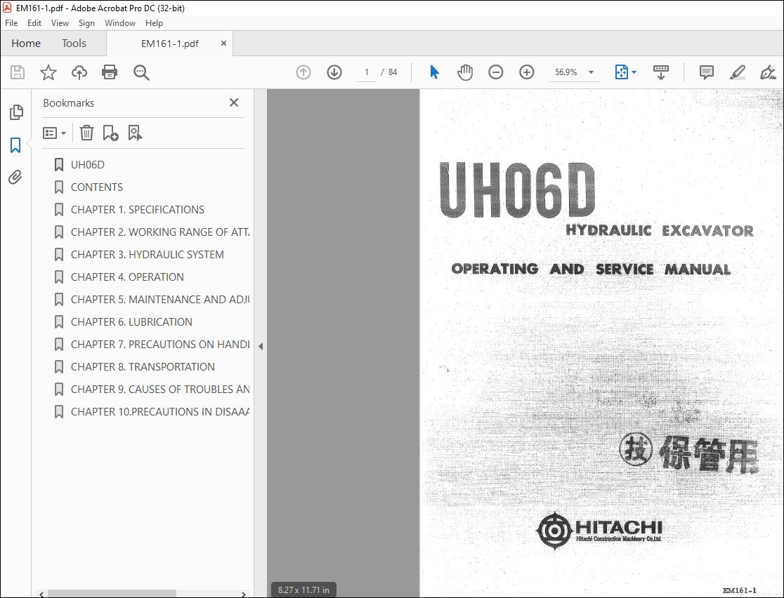This screenshot has height=598, width=784.
Task: Click the 8.27 x 11.71 in page size label
Action: 303,590
